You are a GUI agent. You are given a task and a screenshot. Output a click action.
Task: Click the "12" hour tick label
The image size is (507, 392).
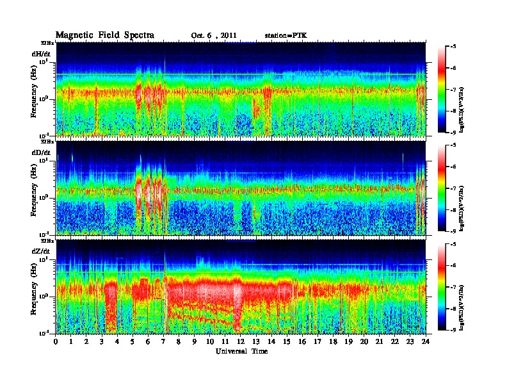point(241,342)
